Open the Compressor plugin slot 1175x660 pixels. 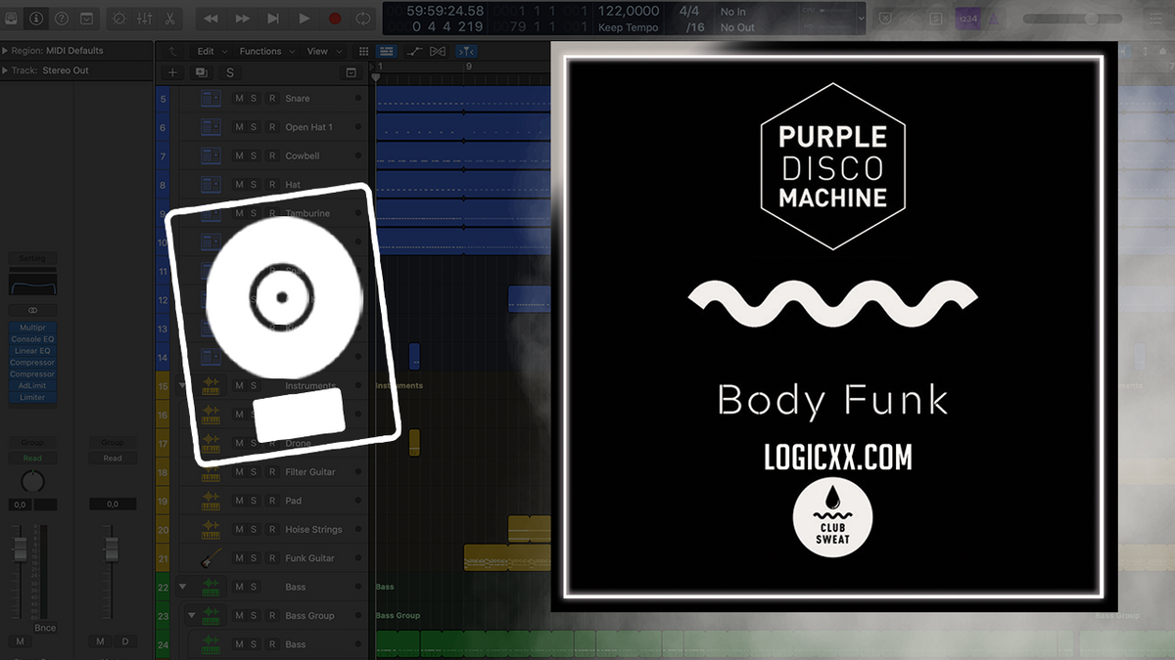point(32,362)
